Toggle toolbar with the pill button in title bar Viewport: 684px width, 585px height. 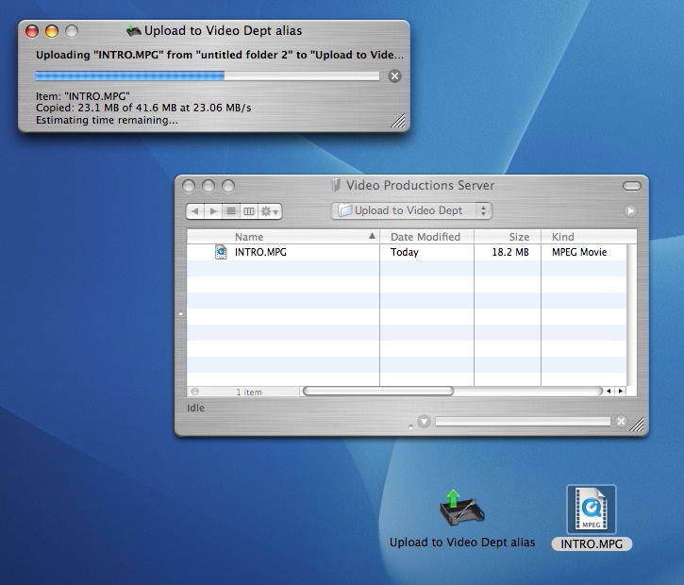coord(631,185)
